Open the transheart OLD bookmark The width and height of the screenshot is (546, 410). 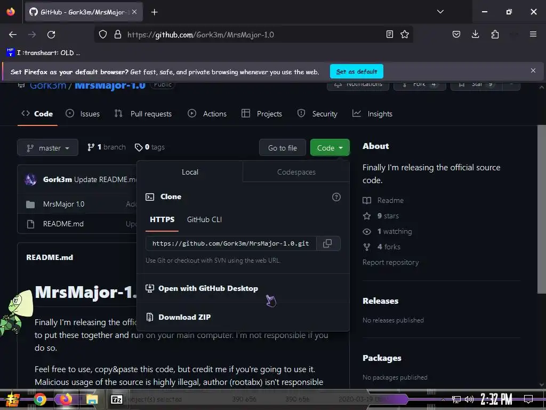44,53
